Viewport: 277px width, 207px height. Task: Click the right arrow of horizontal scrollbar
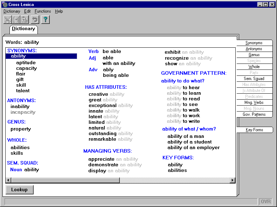point(233,180)
